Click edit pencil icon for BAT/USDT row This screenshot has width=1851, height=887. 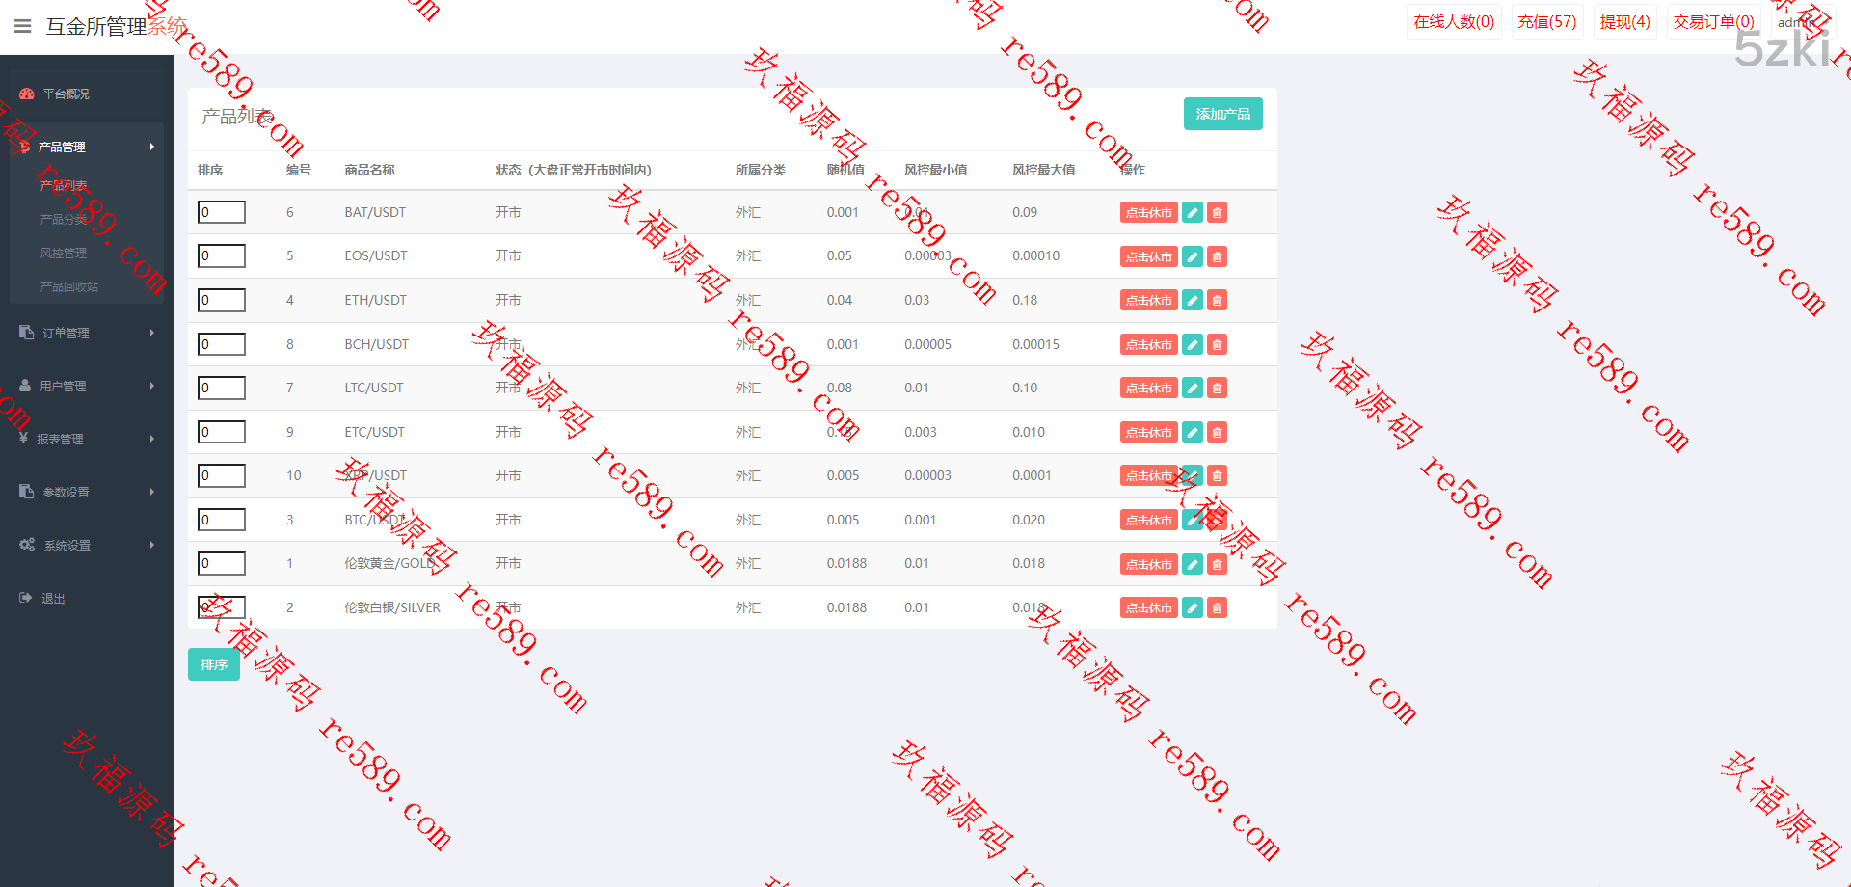tap(1193, 213)
